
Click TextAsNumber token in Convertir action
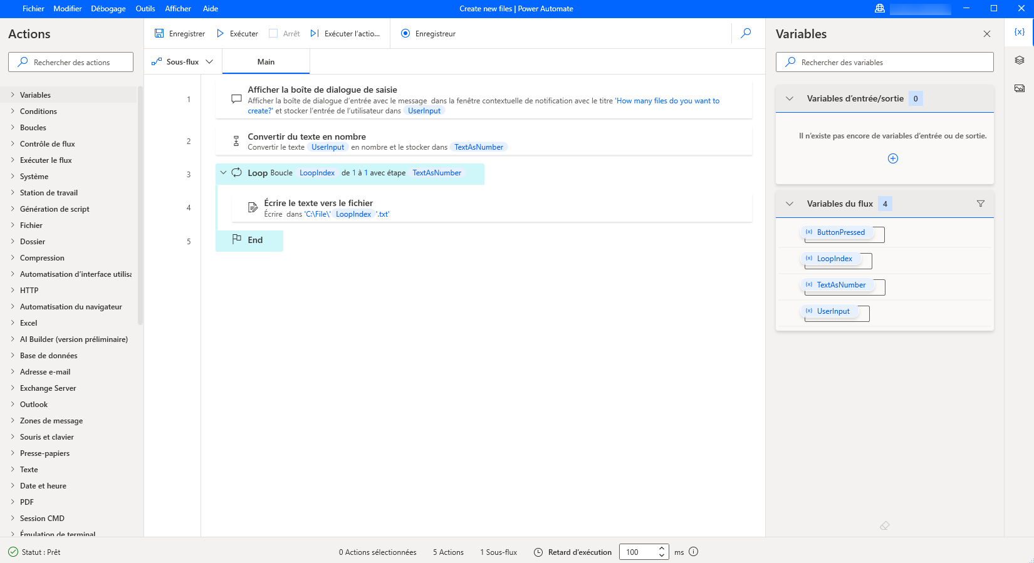[x=479, y=147]
